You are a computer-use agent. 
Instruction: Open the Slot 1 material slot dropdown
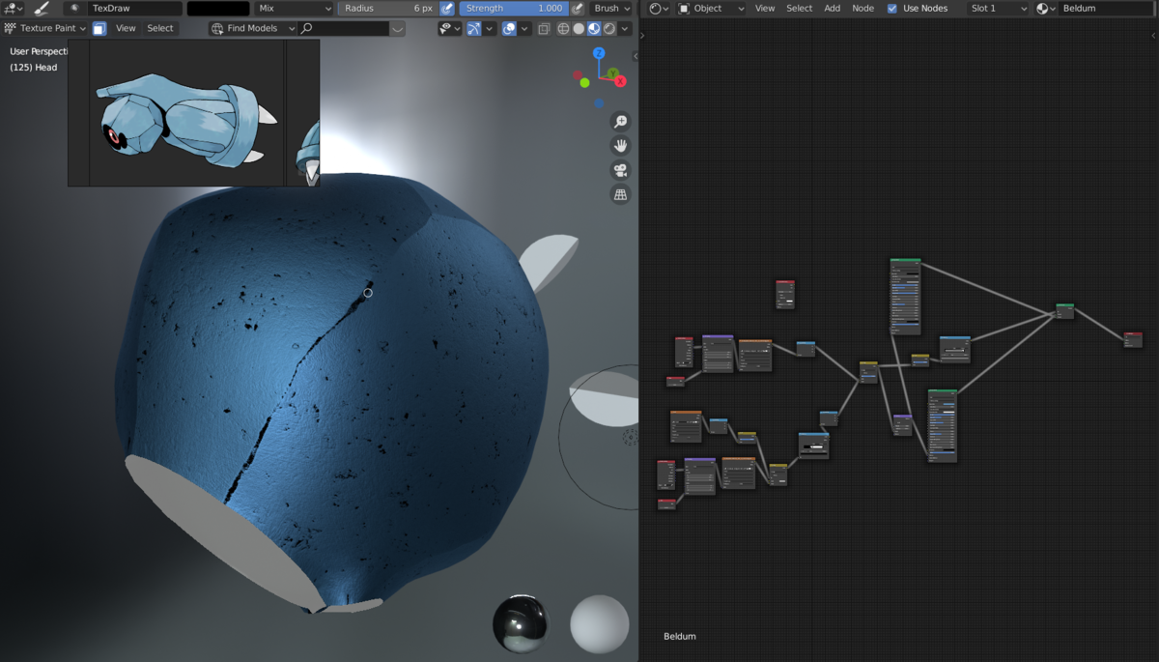pos(998,8)
